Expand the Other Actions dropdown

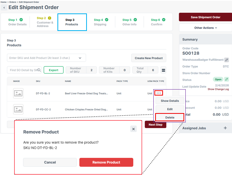[x=206, y=28]
